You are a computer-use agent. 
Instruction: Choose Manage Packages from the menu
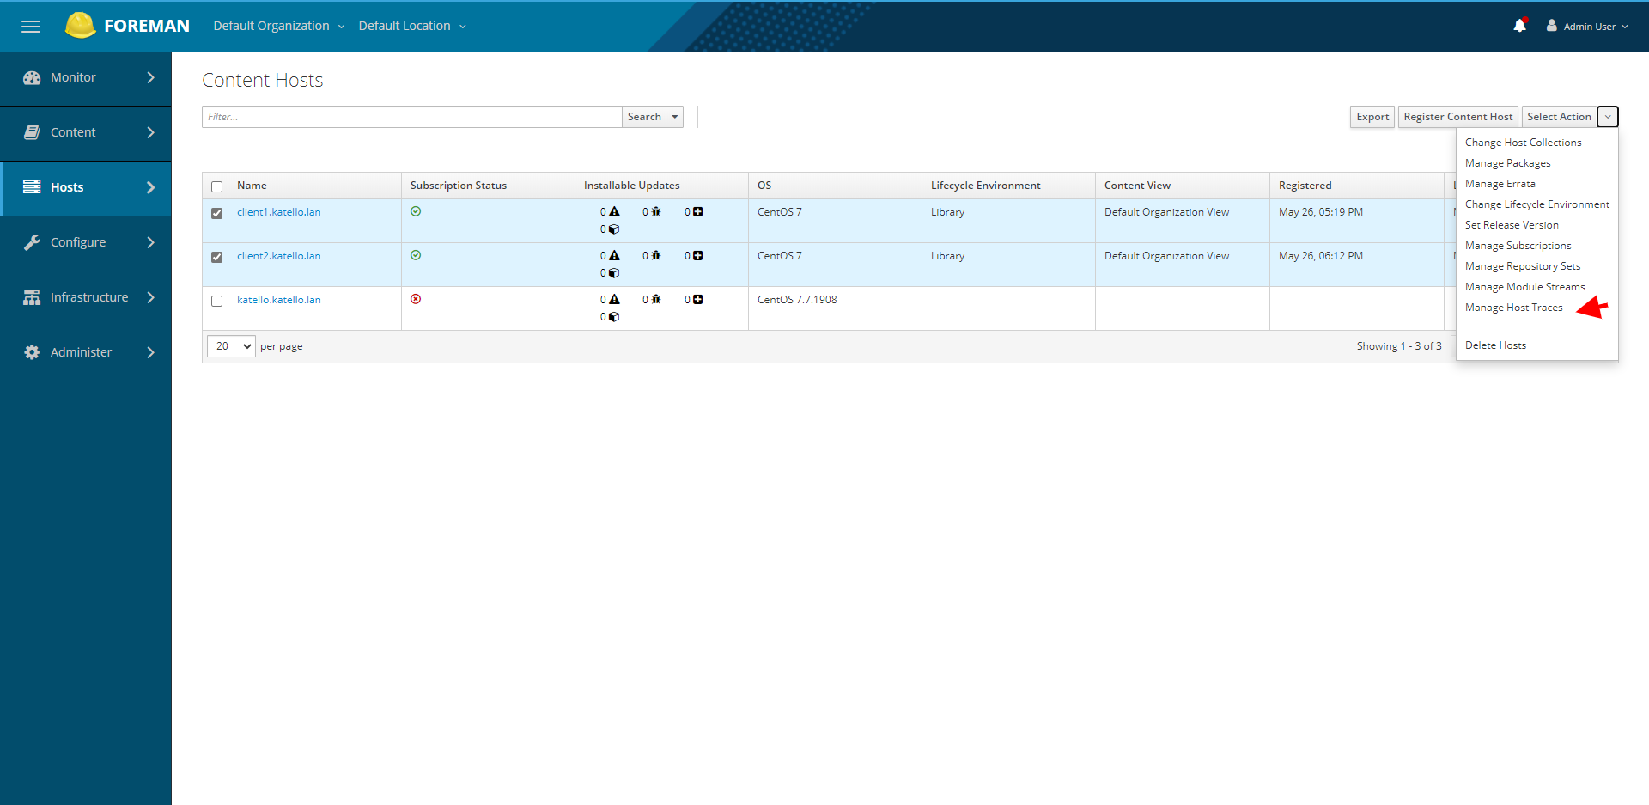tap(1507, 163)
